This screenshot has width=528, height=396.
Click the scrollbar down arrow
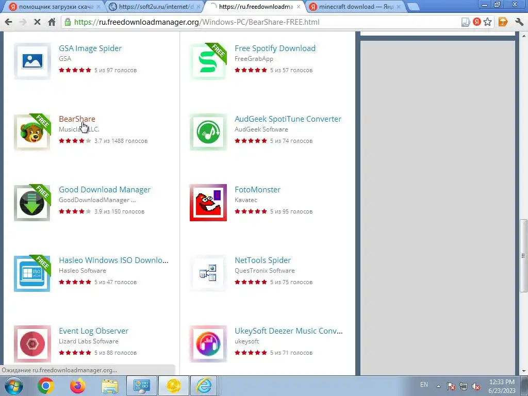click(524, 371)
